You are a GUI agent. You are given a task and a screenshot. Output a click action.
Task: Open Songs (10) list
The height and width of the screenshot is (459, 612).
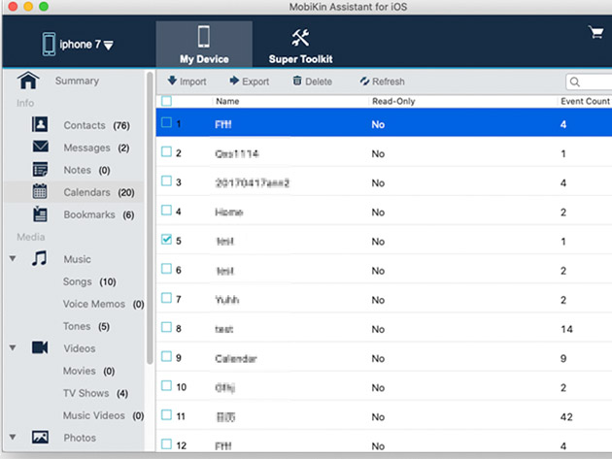pos(89,281)
